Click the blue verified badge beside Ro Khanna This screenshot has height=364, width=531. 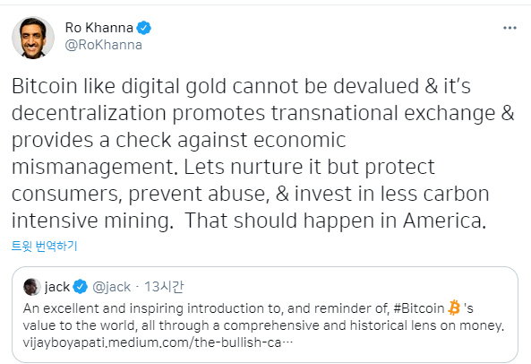pos(143,28)
